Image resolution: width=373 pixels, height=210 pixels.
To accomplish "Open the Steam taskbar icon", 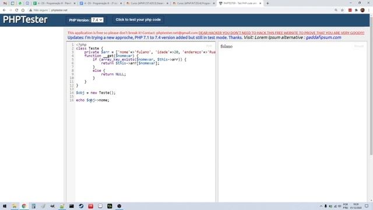I will (x=81, y=206).
